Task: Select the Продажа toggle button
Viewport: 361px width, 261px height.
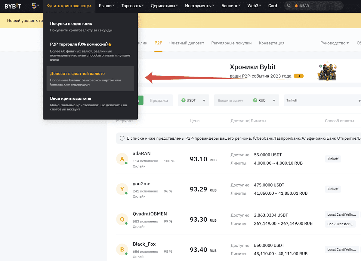Action: (159, 100)
